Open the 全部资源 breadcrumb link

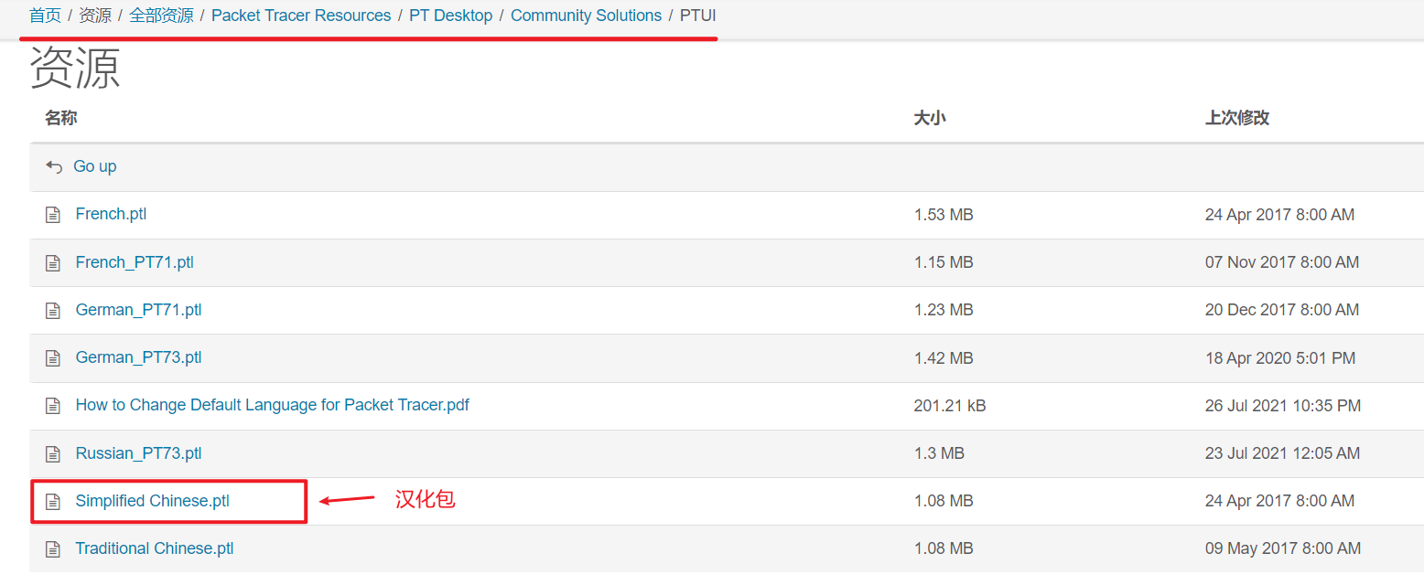(161, 16)
